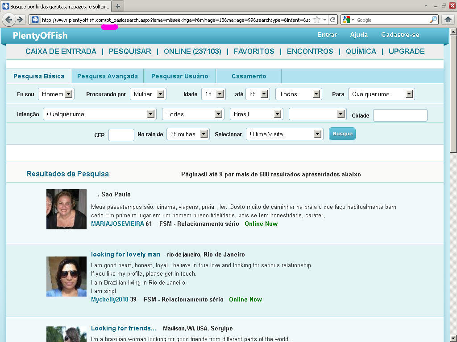The image size is (457, 342).
Task: Click the CEP text field
Action: point(121,135)
